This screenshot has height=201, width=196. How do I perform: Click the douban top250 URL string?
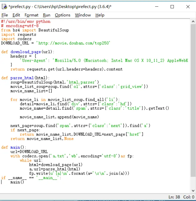tap(73, 43)
